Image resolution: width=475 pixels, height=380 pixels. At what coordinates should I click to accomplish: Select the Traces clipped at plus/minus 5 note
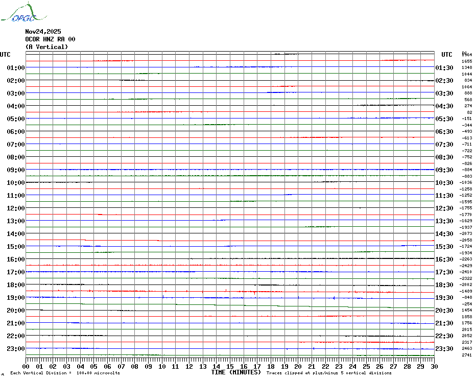[329, 373]
